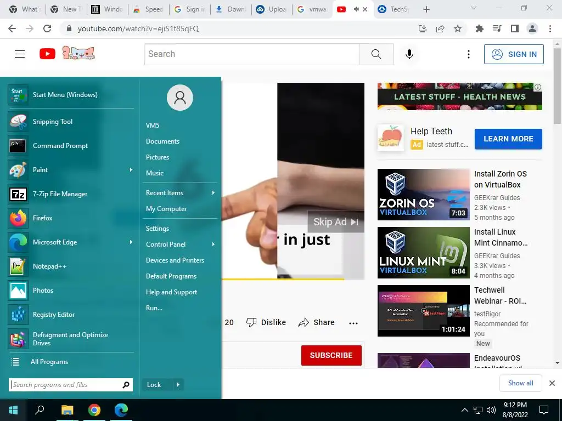The height and width of the screenshot is (421, 562).
Task: Open Chrome tab search dropdown
Action: [x=474, y=8]
